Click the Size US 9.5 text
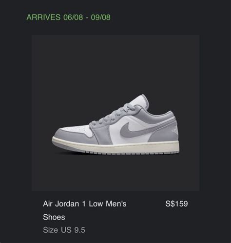The image size is (231, 243). coord(64,230)
